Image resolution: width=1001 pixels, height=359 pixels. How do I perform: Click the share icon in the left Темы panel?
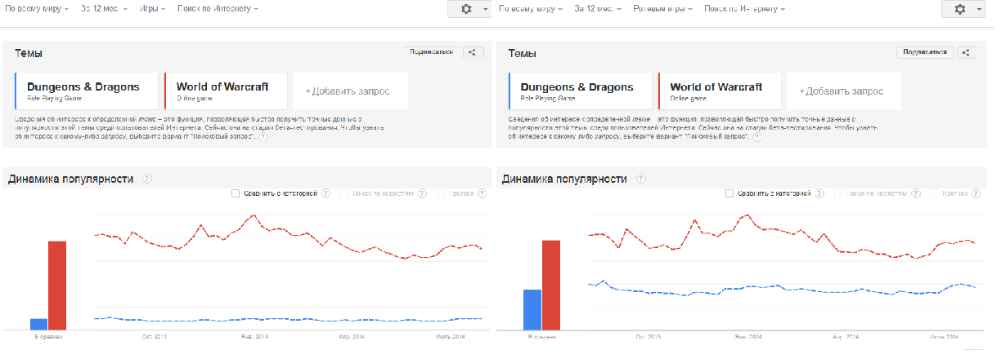coord(473,52)
